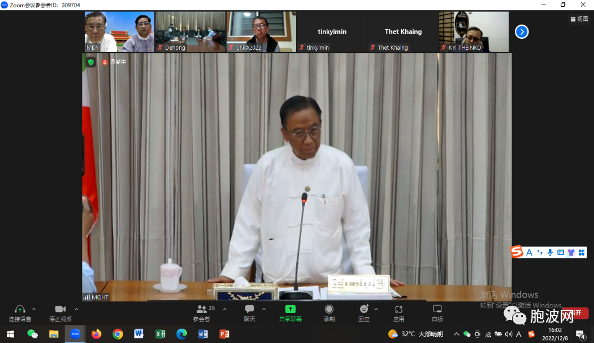
Task: Open the volume speaker tray icon
Action: click(509, 335)
